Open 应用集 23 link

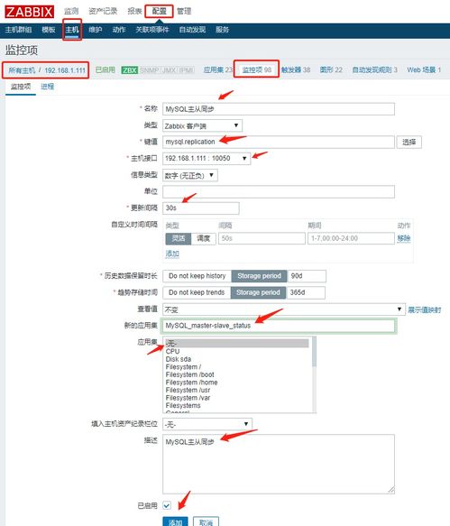pos(217,69)
